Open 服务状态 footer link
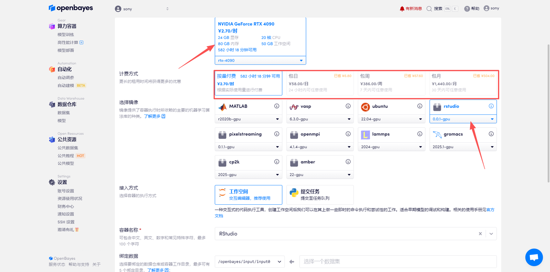550x272 pixels. pyautogui.click(x=57, y=264)
